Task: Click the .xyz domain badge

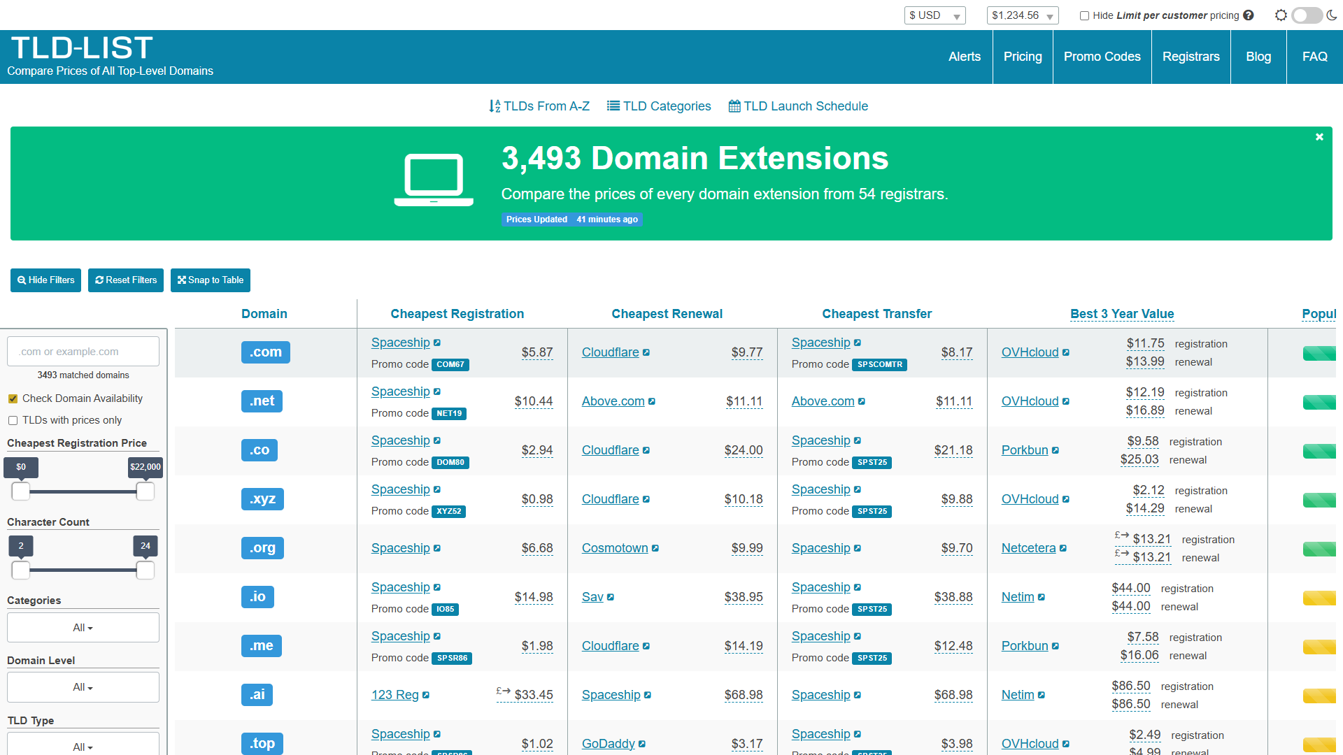Action: [x=262, y=499]
